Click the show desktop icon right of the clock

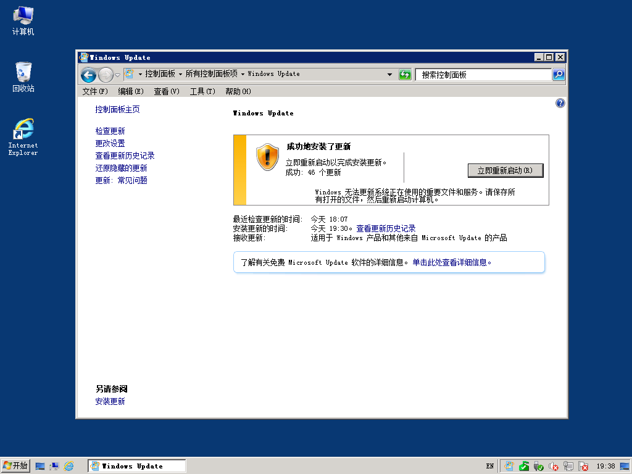pos(625,467)
